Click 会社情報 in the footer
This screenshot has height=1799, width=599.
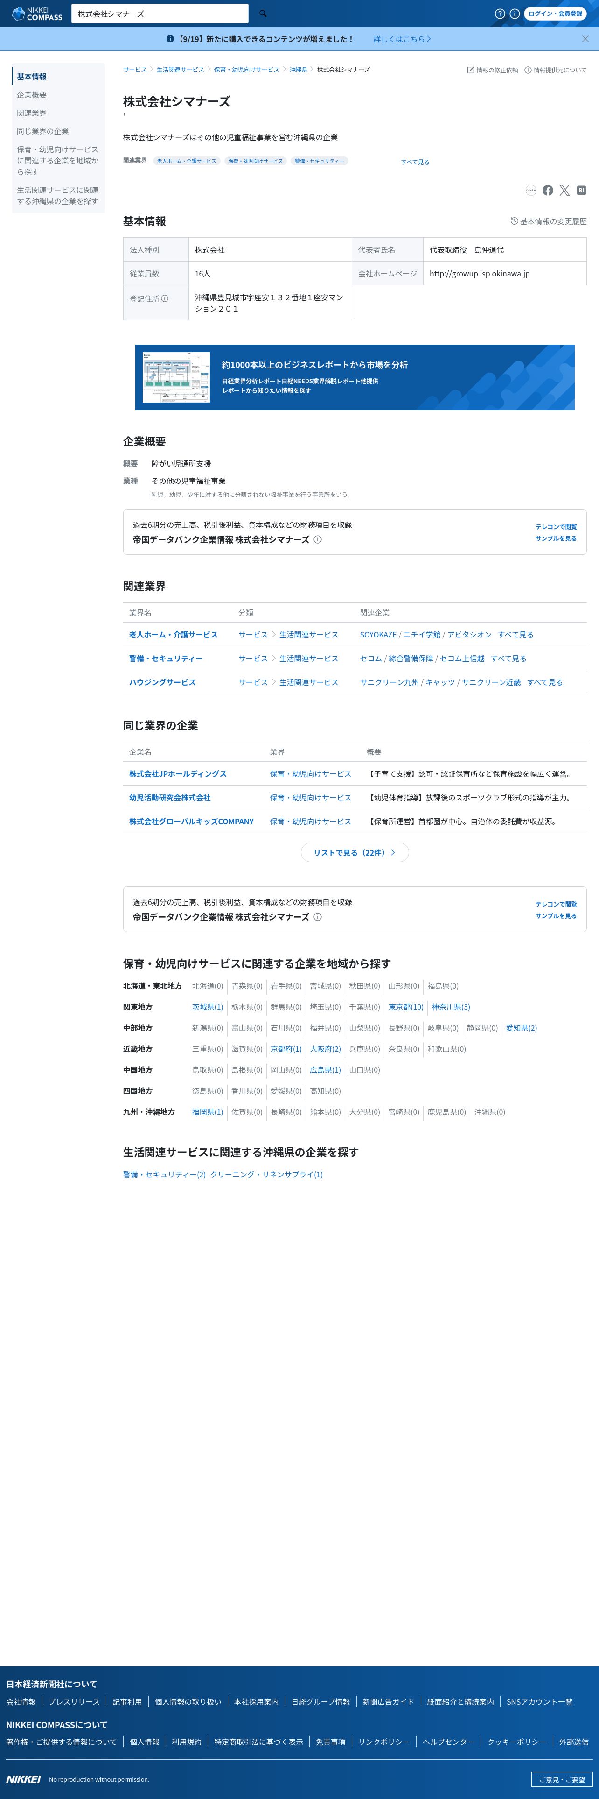coord(21,1702)
